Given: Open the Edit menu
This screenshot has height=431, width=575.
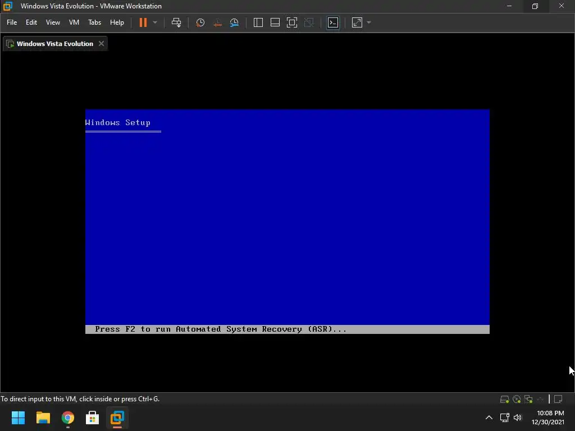Looking at the screenshot, I should tap(31, 22).
